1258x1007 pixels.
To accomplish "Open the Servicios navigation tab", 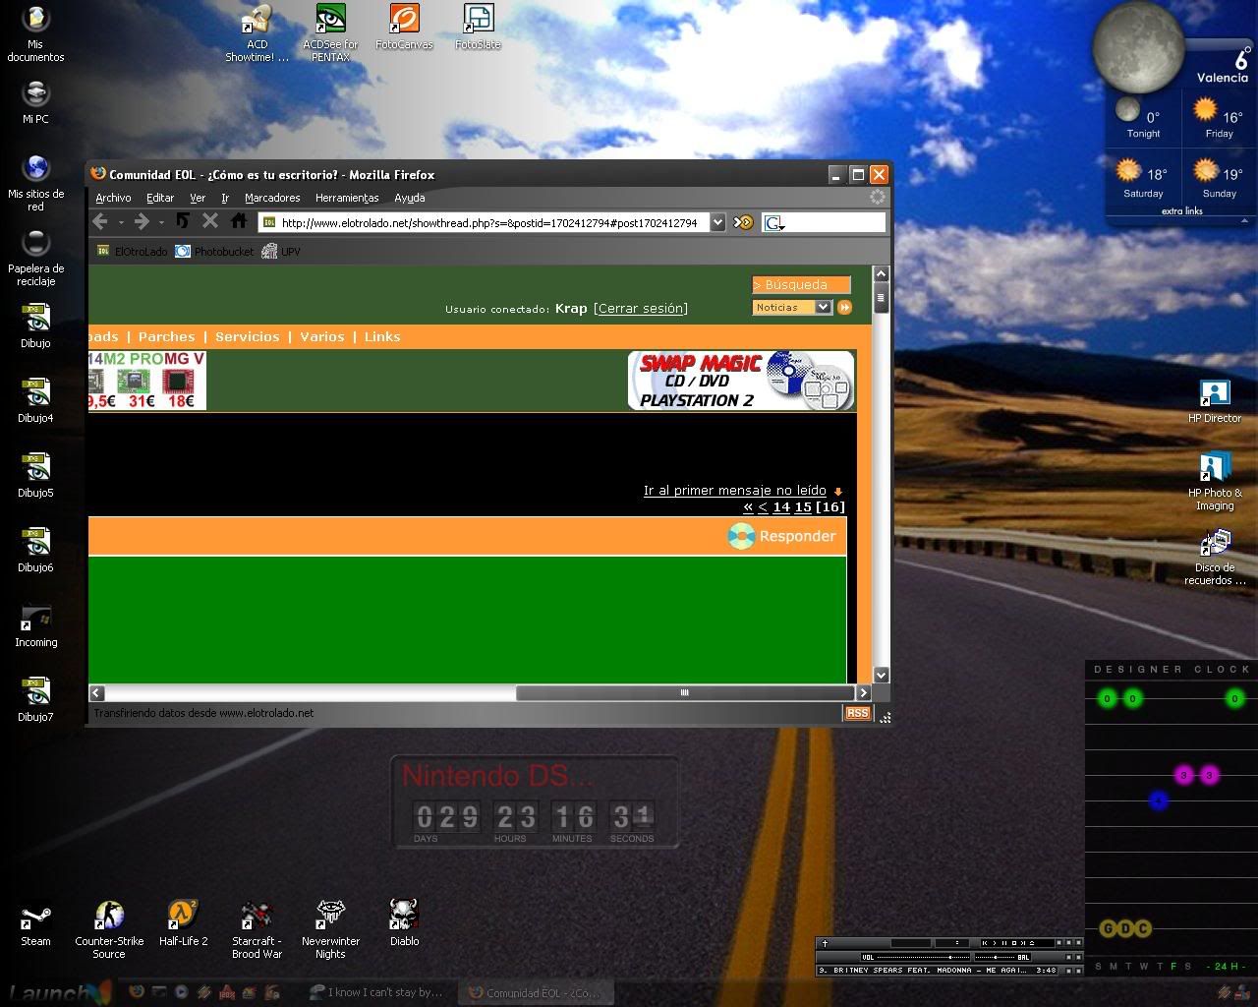I will [248, 336].
